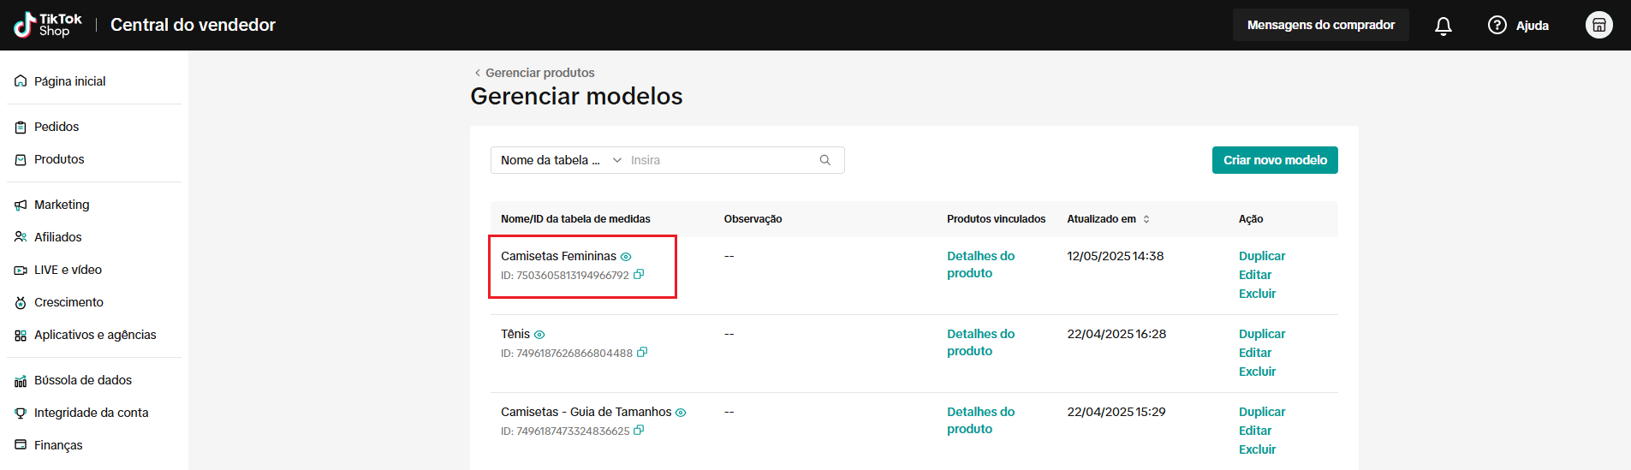Click the Tênis table name
The image size is (1631, 470).
tap(515, 334)
